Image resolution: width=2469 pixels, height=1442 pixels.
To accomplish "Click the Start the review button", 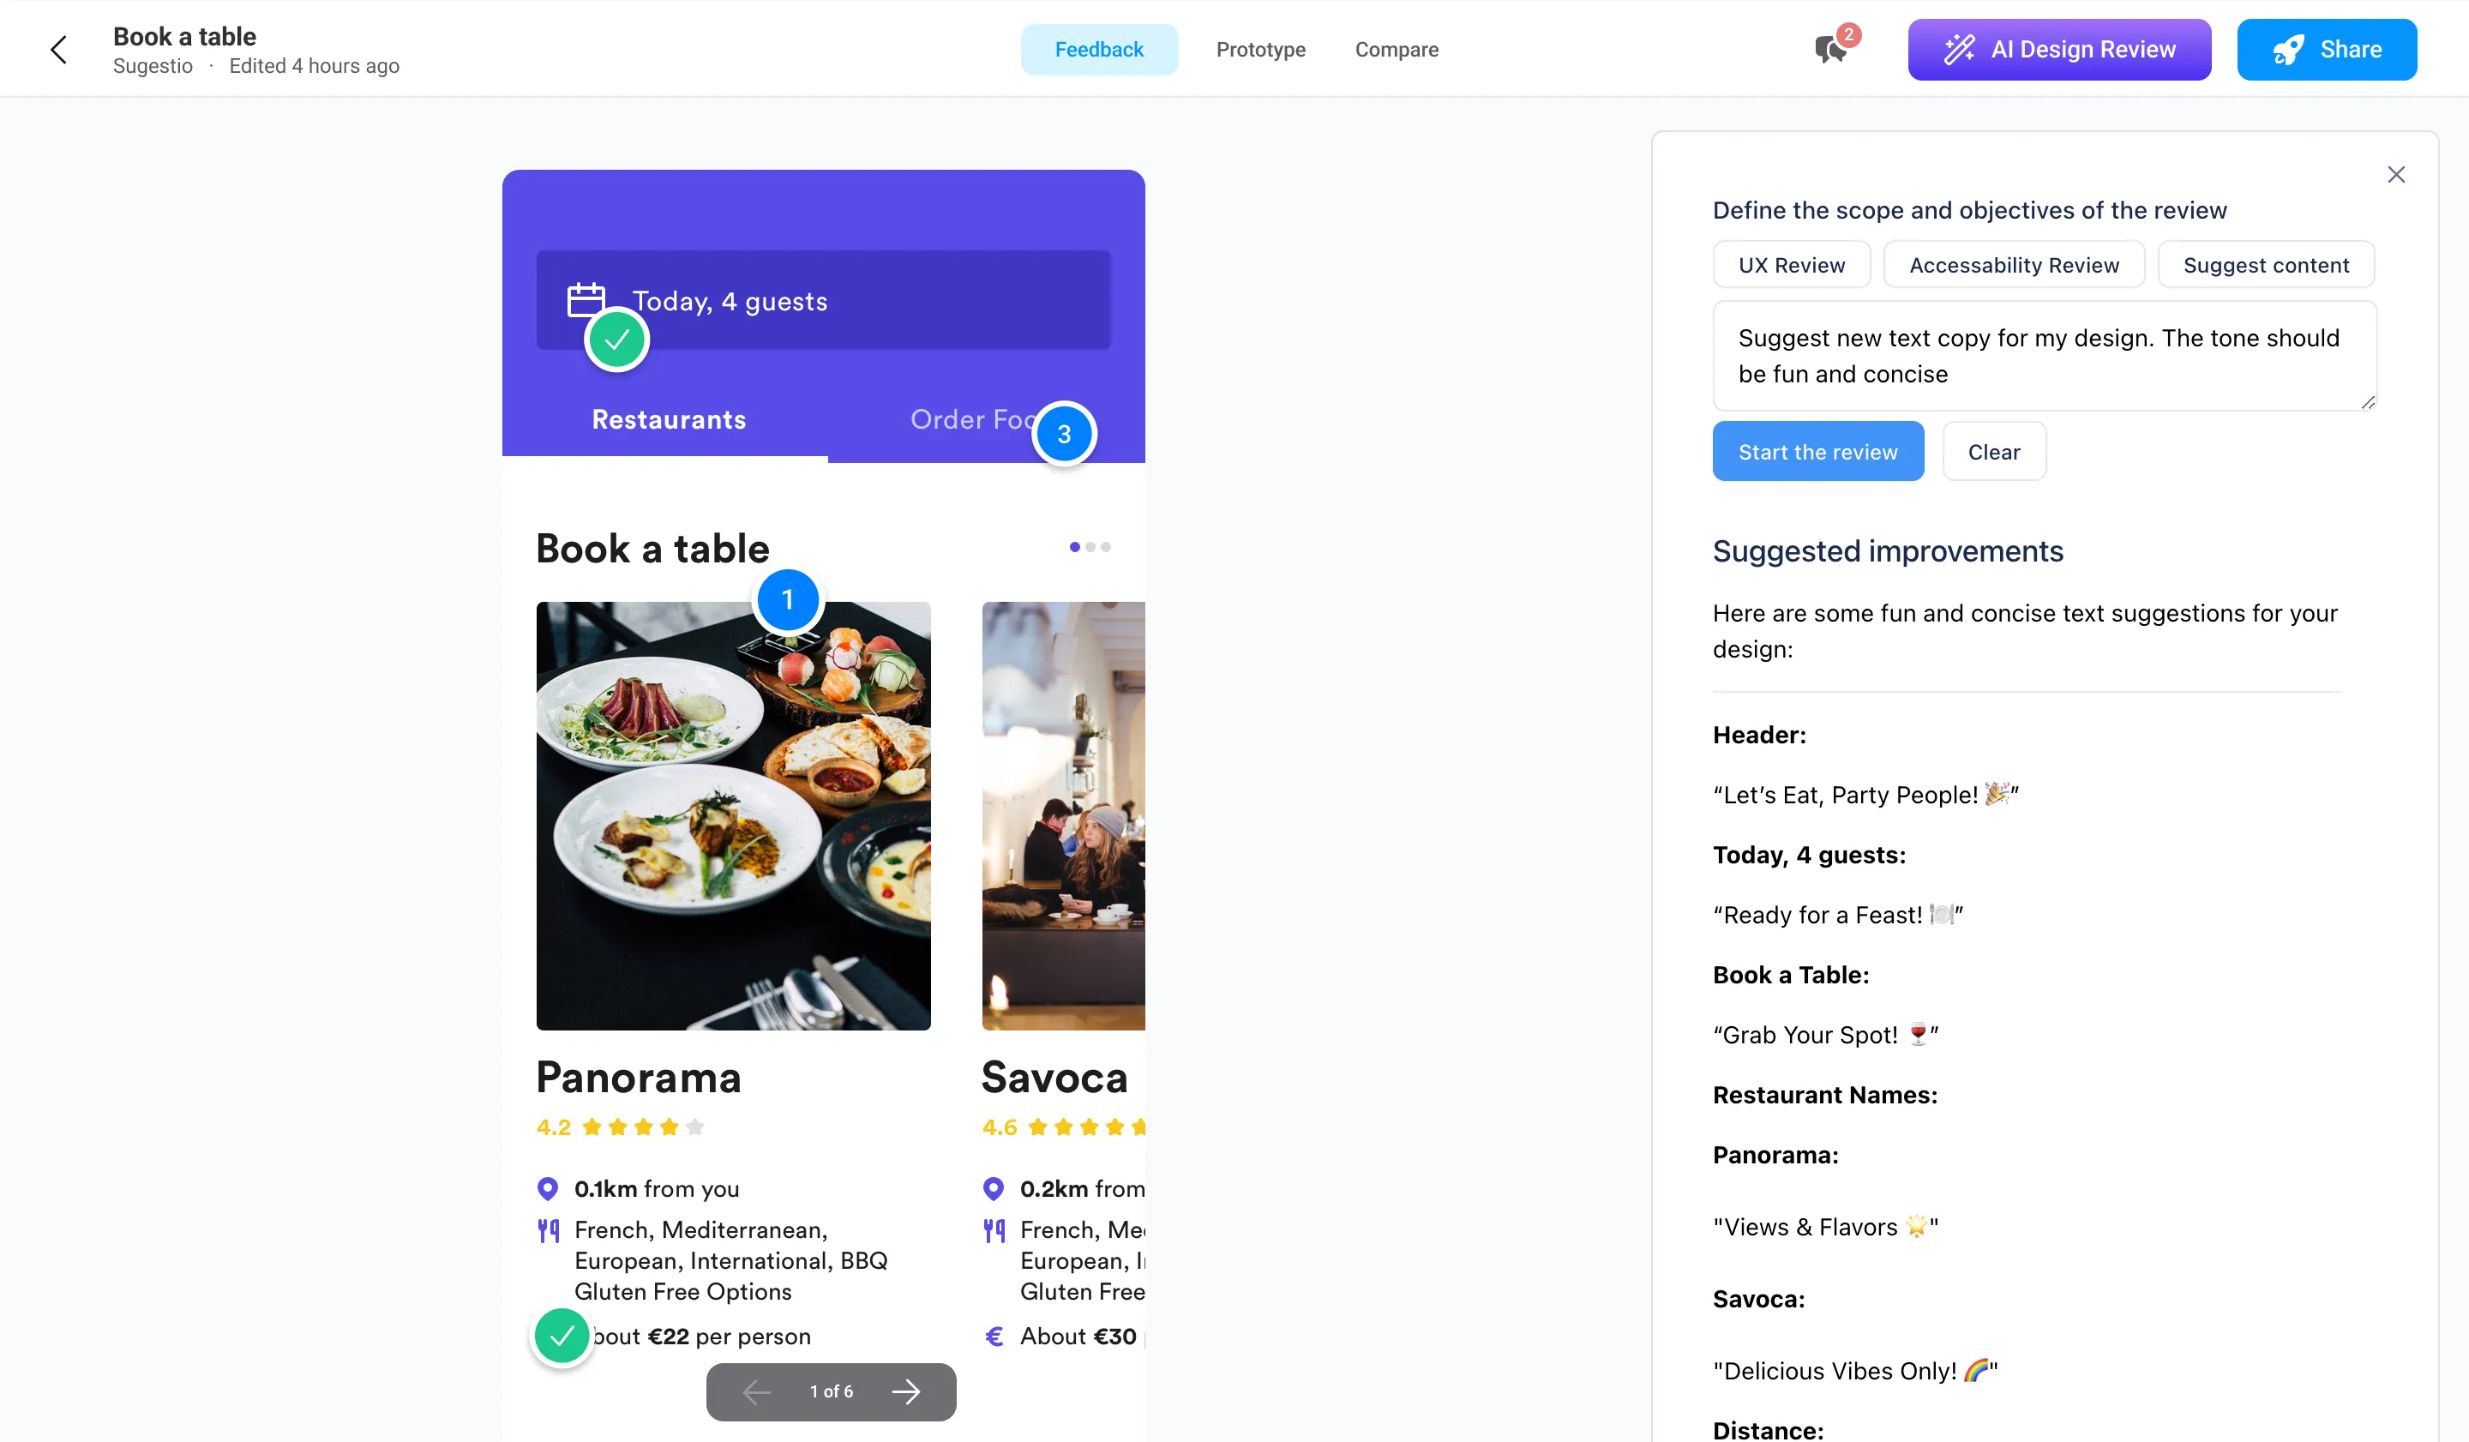I will (x=1818, y=452).
